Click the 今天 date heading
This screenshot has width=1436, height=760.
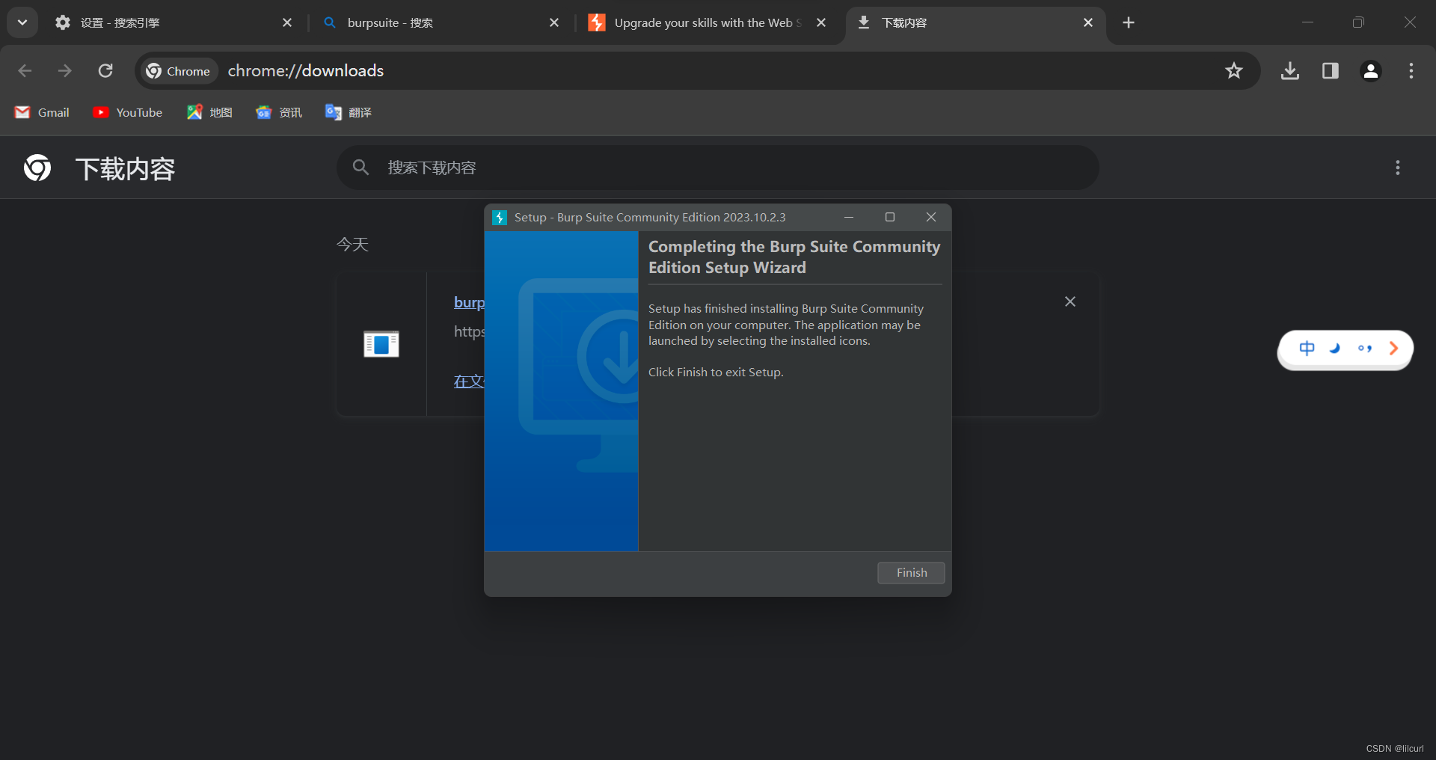click(x=352, y=245)
